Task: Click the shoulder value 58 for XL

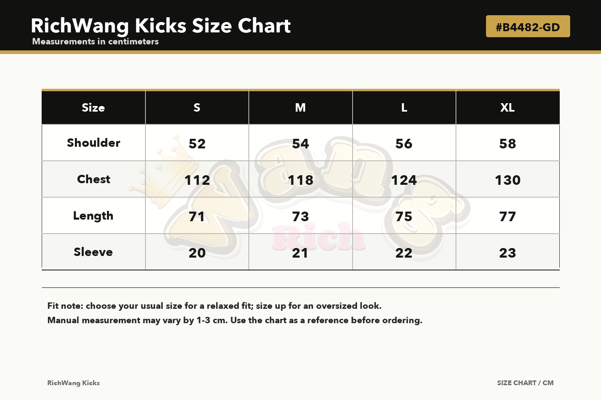Action: pos(508,144)
